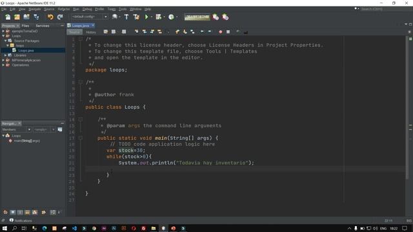
Task: Minimize the Projects panel
Action: 62,26
